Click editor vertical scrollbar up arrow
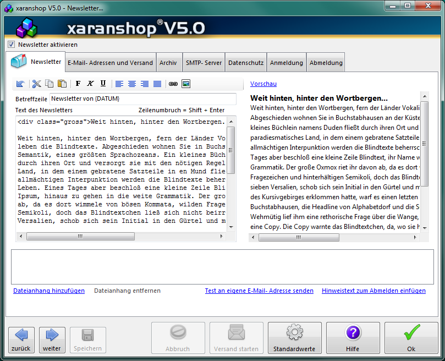 (x=231, y=122)
